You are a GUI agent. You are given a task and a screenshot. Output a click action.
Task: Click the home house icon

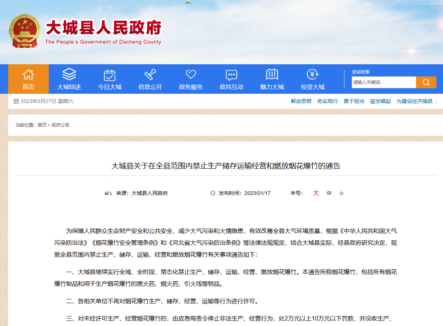pyautogui.click(x=28, y=75)
